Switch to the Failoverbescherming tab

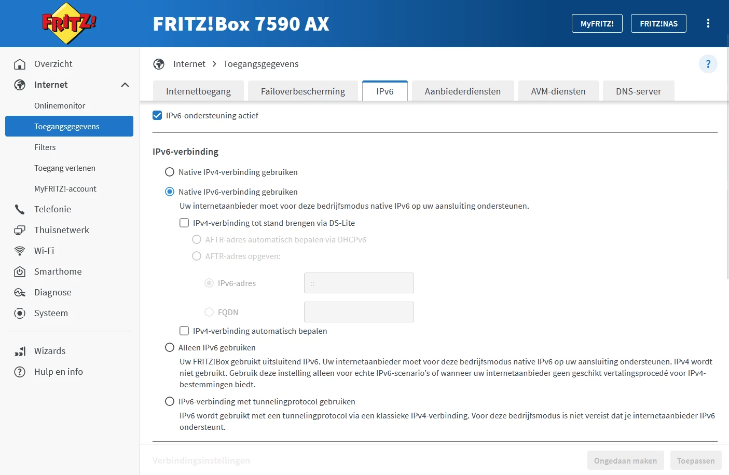click(x=303, y=91)
